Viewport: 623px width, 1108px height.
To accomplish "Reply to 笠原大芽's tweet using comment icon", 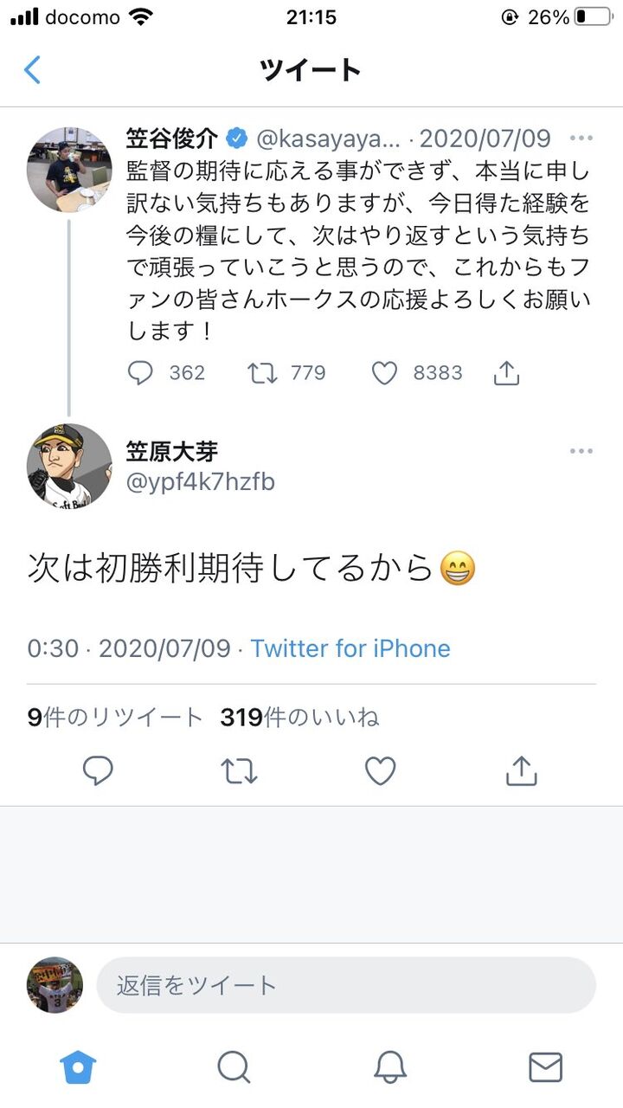I will tap(98, 770).
